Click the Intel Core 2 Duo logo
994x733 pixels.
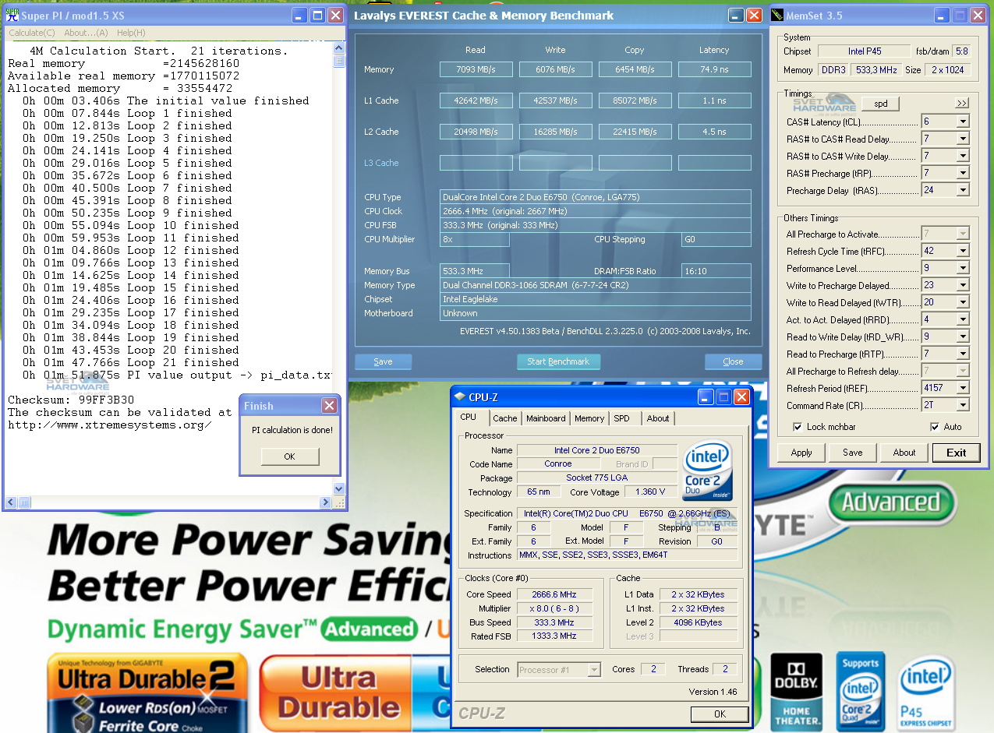(x=706, y=469)
